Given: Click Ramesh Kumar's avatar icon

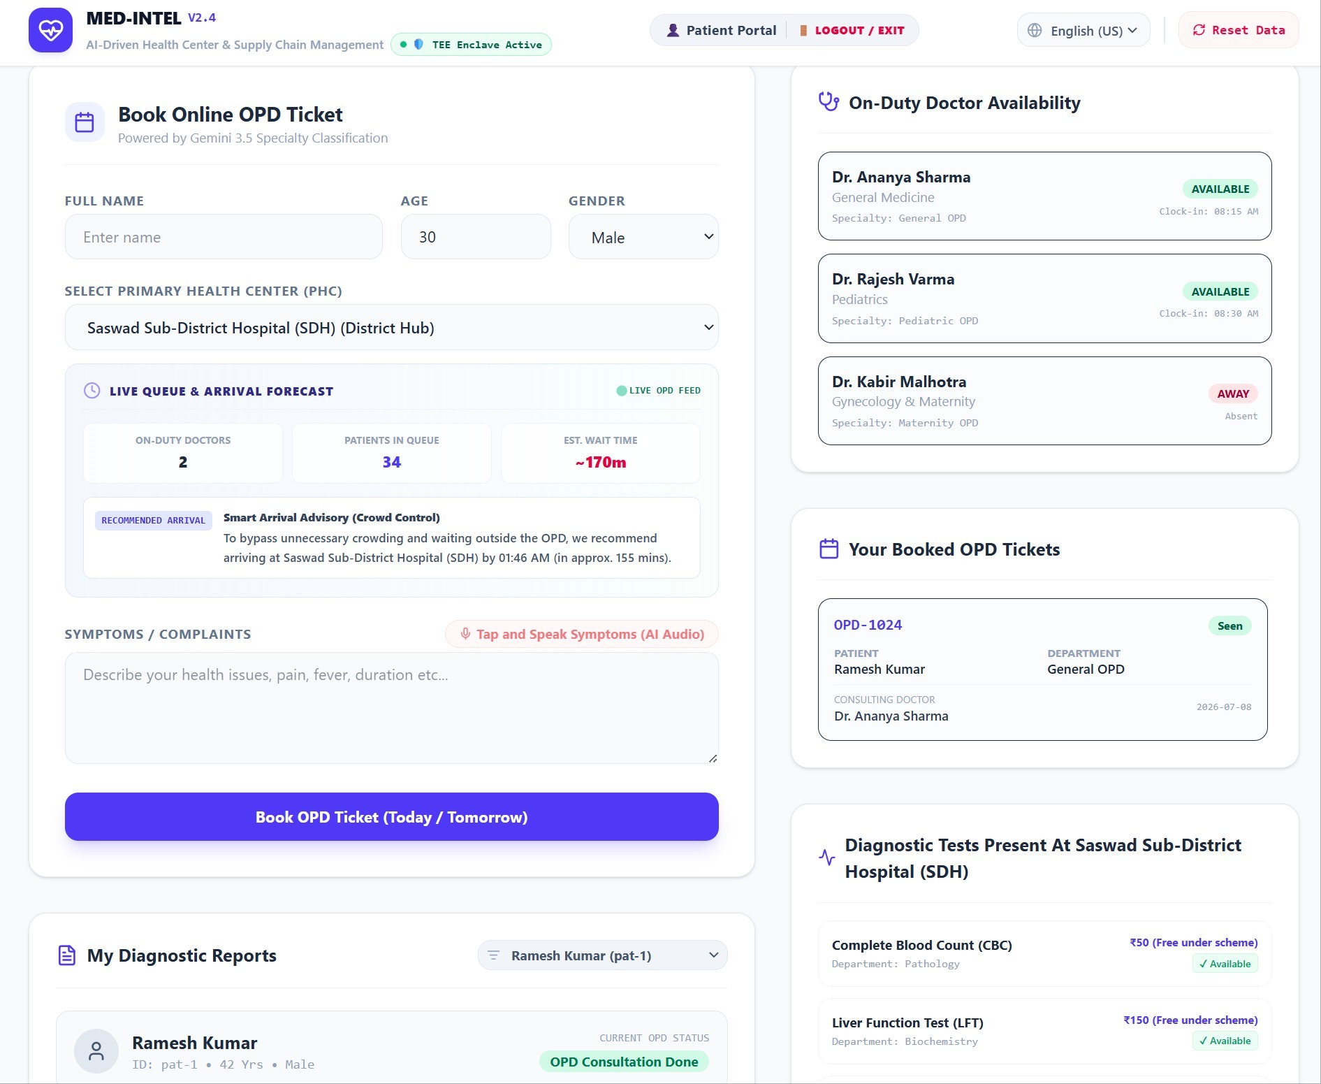Looking at the screenshot, I should point(96,1051).
